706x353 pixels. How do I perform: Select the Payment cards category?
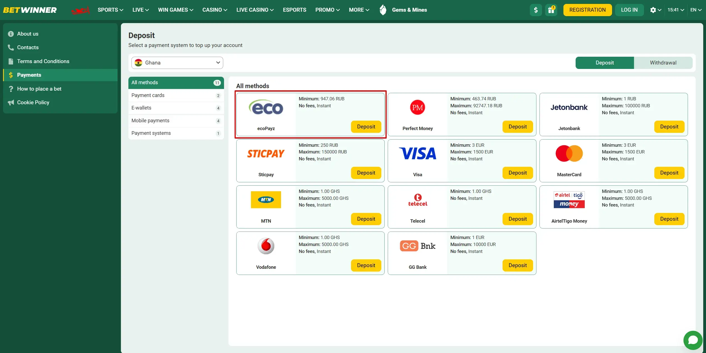coord(148,95)
